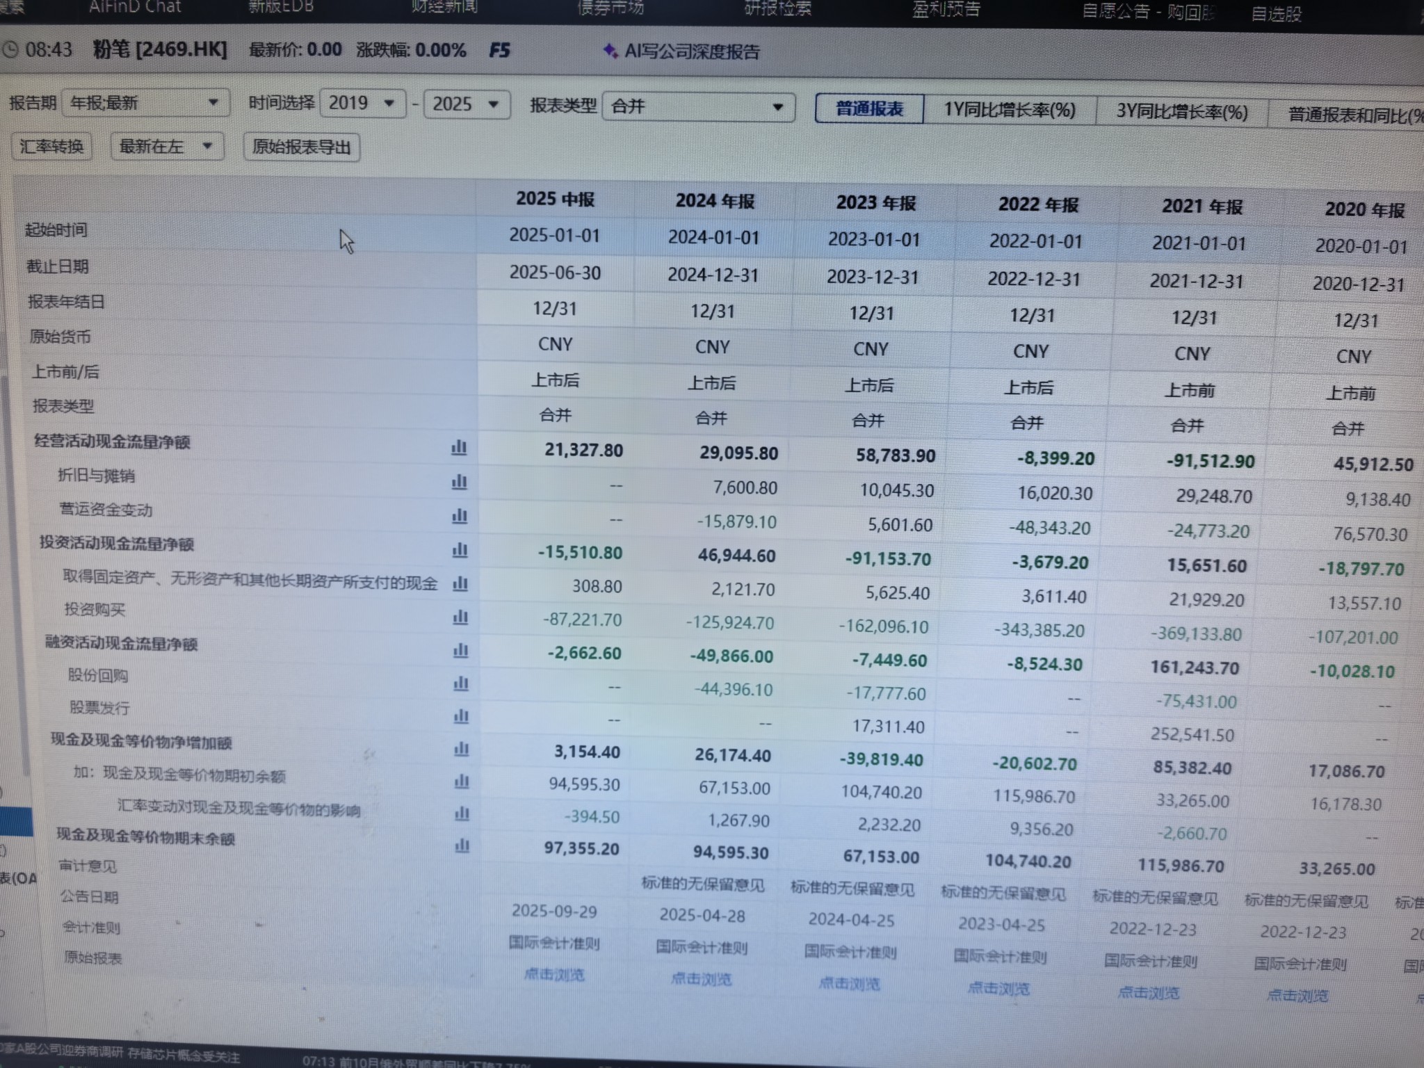Select the 普通报表 view toggle
The image size is (1424, 1068).
869,109
